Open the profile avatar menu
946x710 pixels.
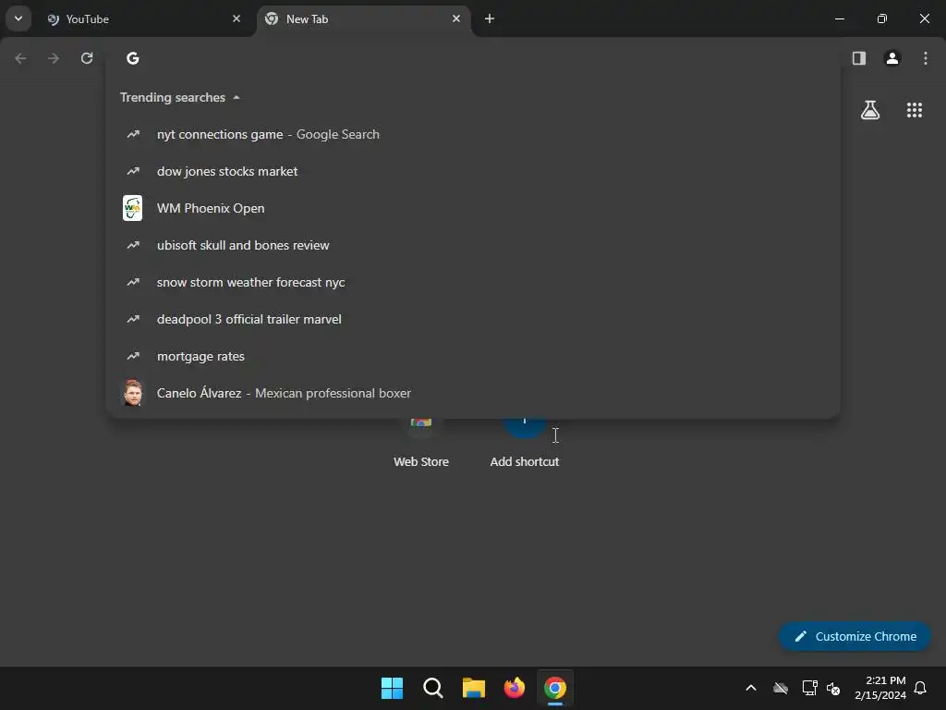click(892, 58)
